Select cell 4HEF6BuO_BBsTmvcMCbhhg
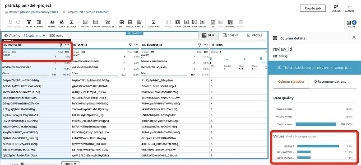Viewport: 361px width, 165px height. (x=175, y=144)
